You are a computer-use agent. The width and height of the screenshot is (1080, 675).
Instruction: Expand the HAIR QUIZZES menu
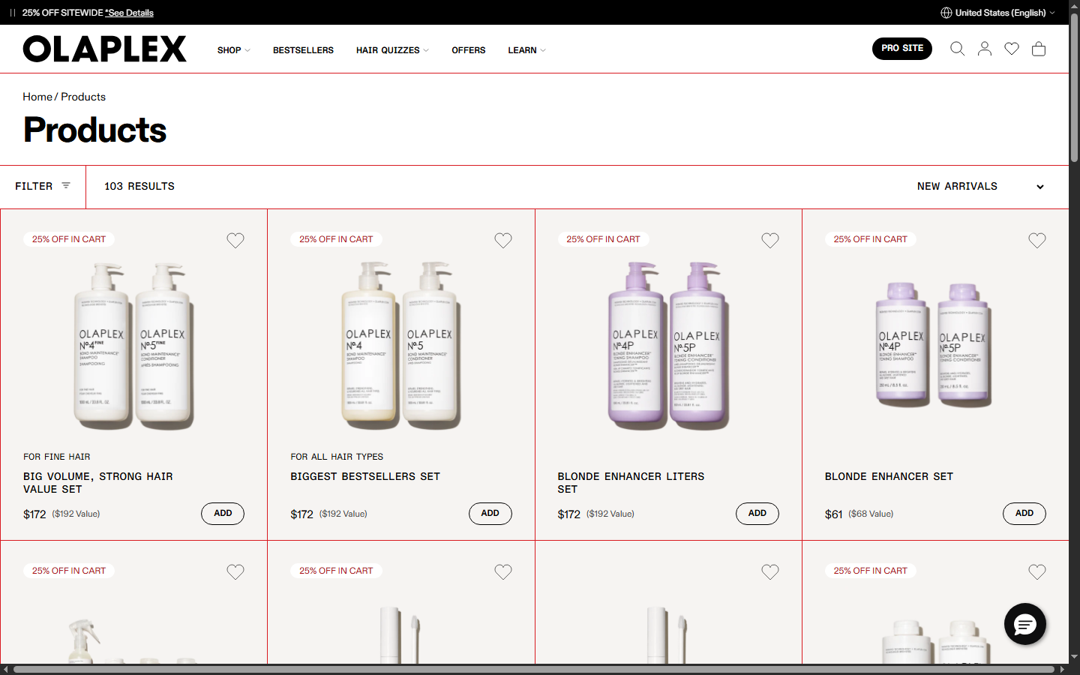click(x=392, y=50)
